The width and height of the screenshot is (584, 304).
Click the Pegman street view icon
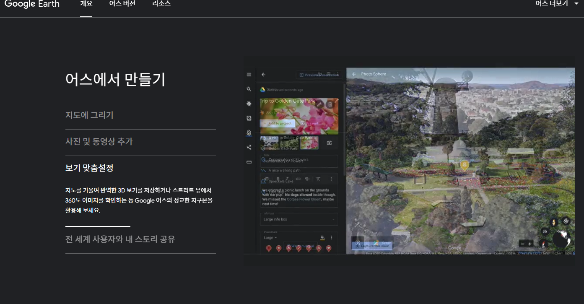(x=553, y=223)
